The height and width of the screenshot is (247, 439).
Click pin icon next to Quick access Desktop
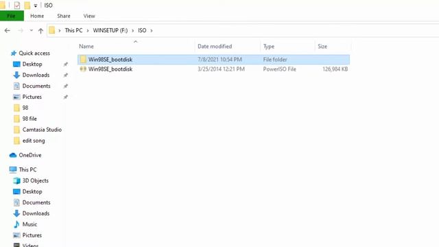click(x=66, y=64)
